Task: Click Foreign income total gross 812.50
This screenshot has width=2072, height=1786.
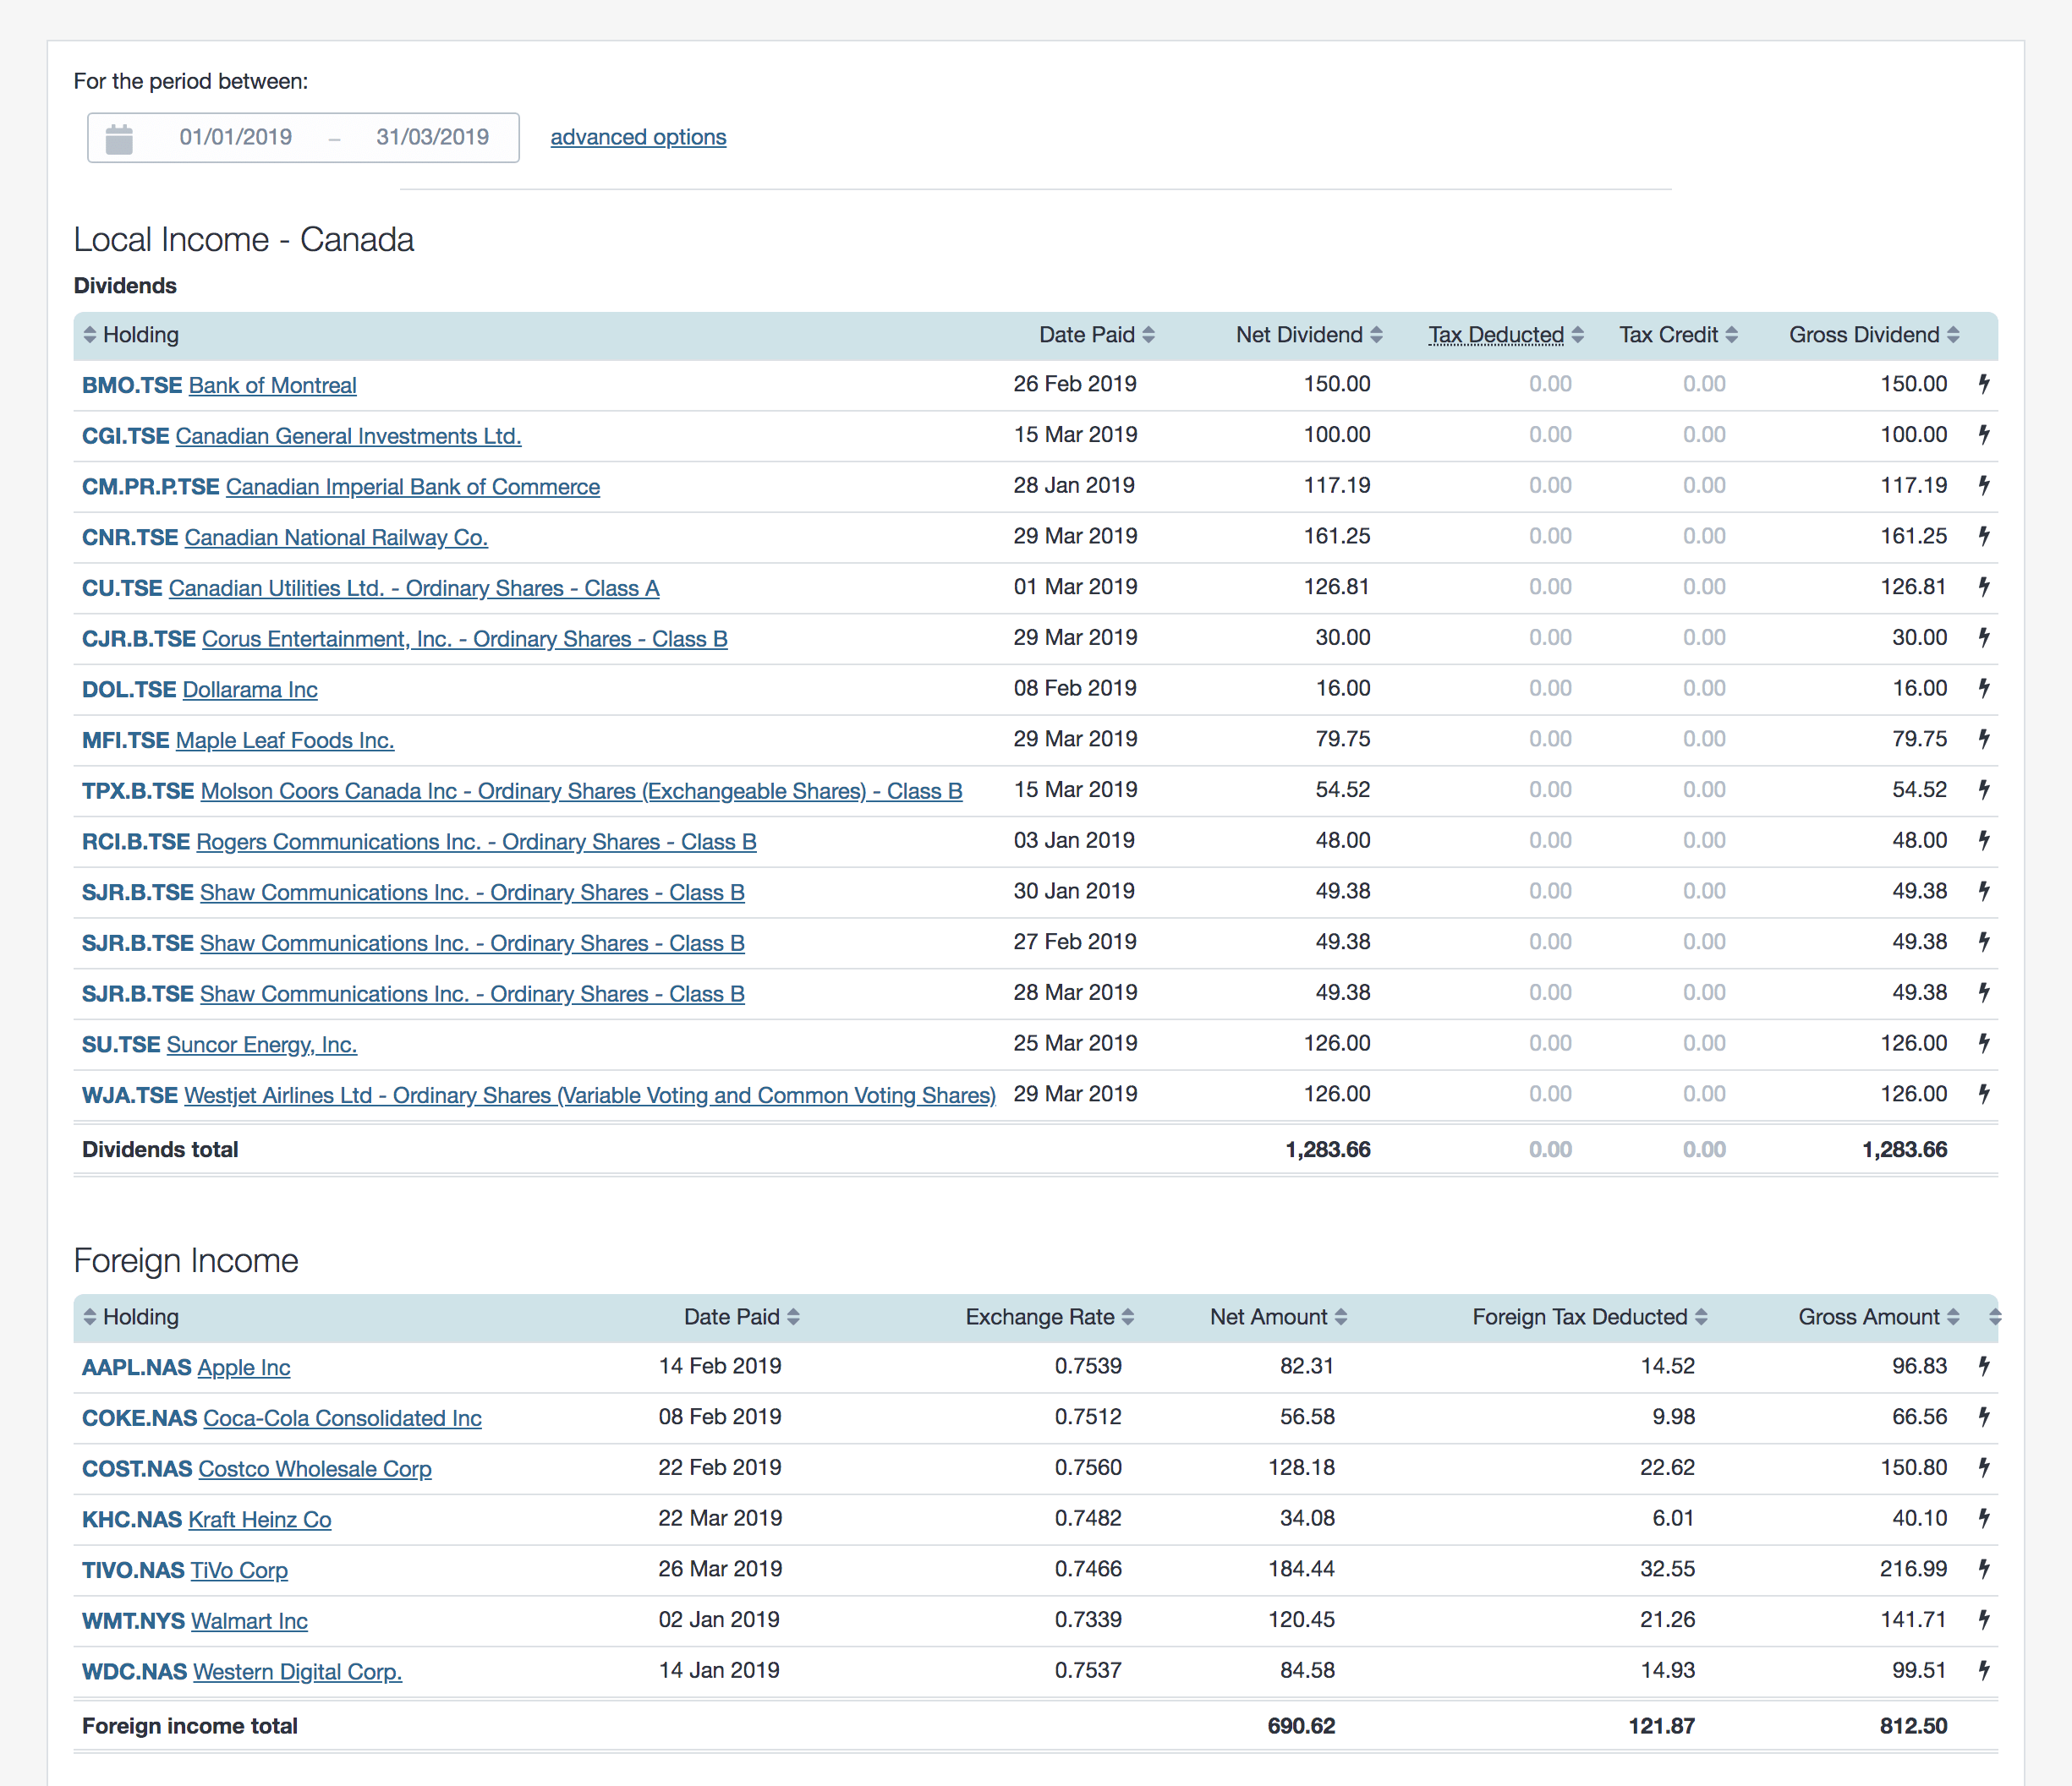Action: point(1913,1726)
